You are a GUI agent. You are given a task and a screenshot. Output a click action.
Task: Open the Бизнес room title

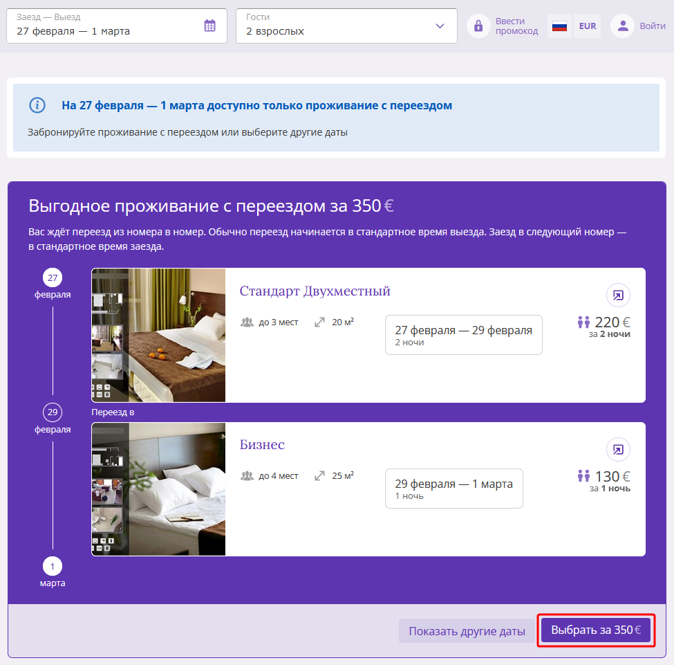point(262,445)
